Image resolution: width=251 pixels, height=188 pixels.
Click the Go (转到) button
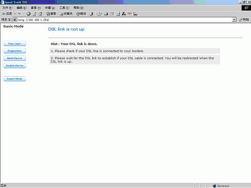click(244, 19)
